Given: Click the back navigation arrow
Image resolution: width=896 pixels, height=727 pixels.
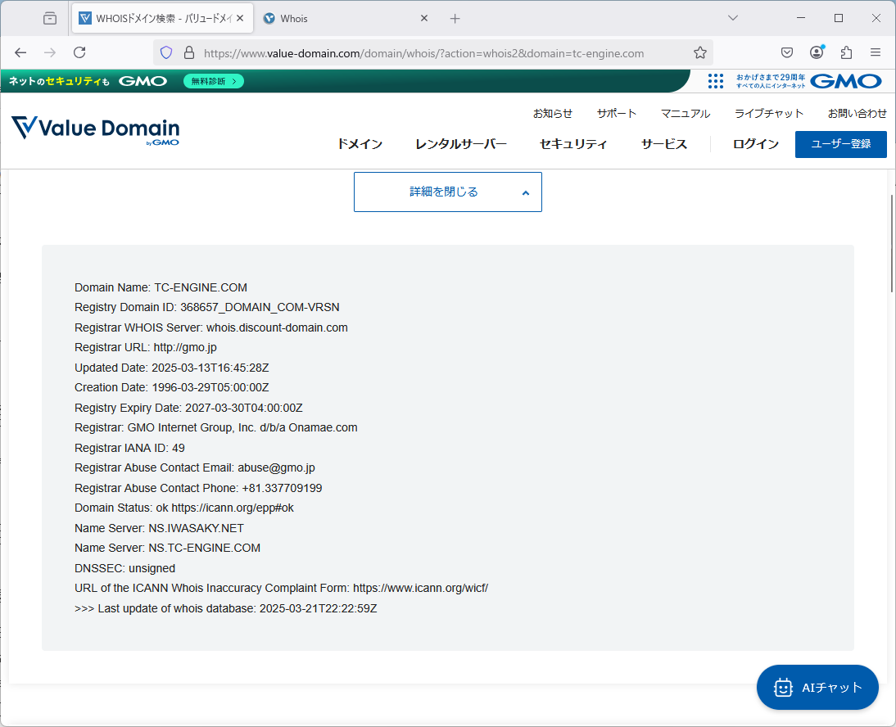Looking at the screenshot, I should pyautogui.click(x=20, y=52).
